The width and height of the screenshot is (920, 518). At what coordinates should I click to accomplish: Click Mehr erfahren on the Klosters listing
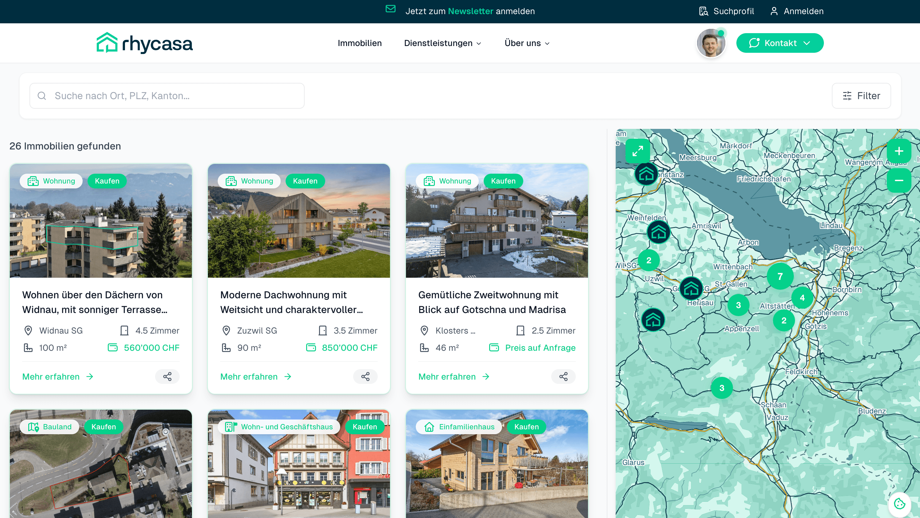click(447, 376)
